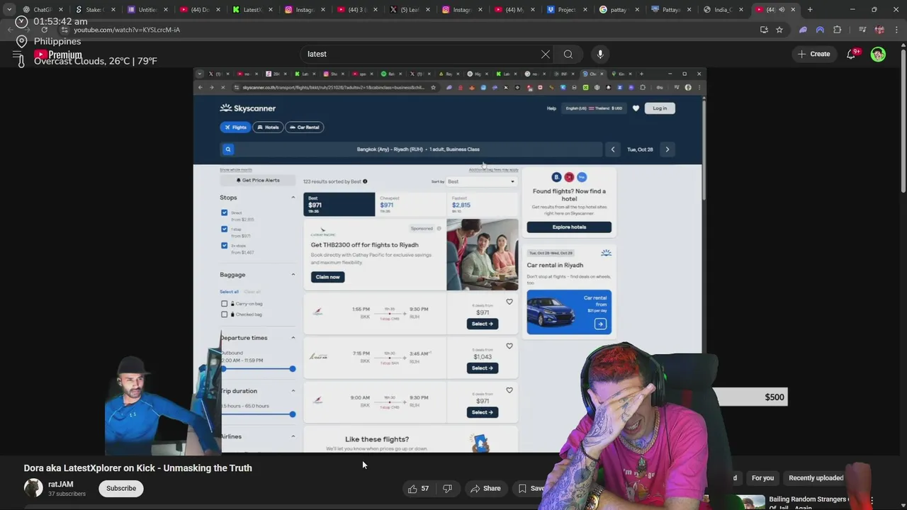Screen dimensions: 907x510
Task: Click the Skyscanner Help link
Action: coord(551,108)
